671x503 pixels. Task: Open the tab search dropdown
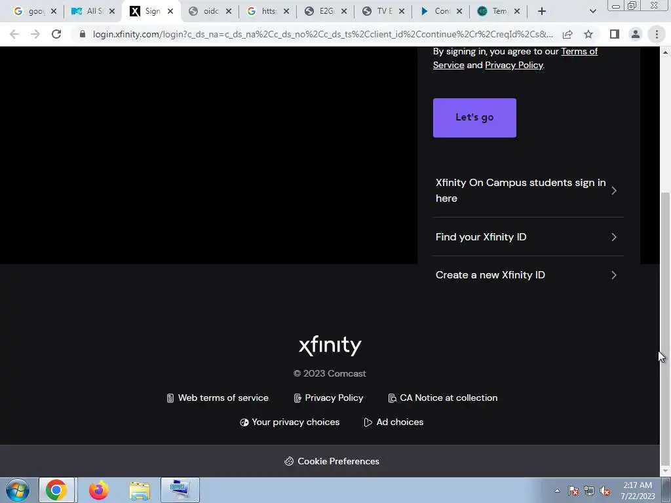(592, 12)
